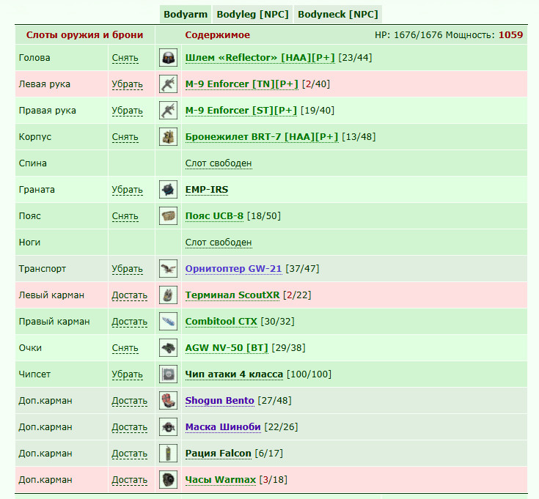Click Достать in the Маска Шиноби row
539x499 pixels.
tap(130, 427)
